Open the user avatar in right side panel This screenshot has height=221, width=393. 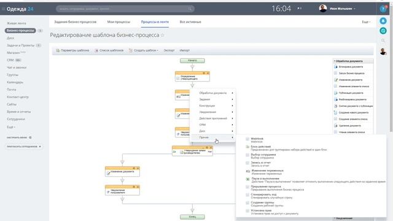[383, 52]
